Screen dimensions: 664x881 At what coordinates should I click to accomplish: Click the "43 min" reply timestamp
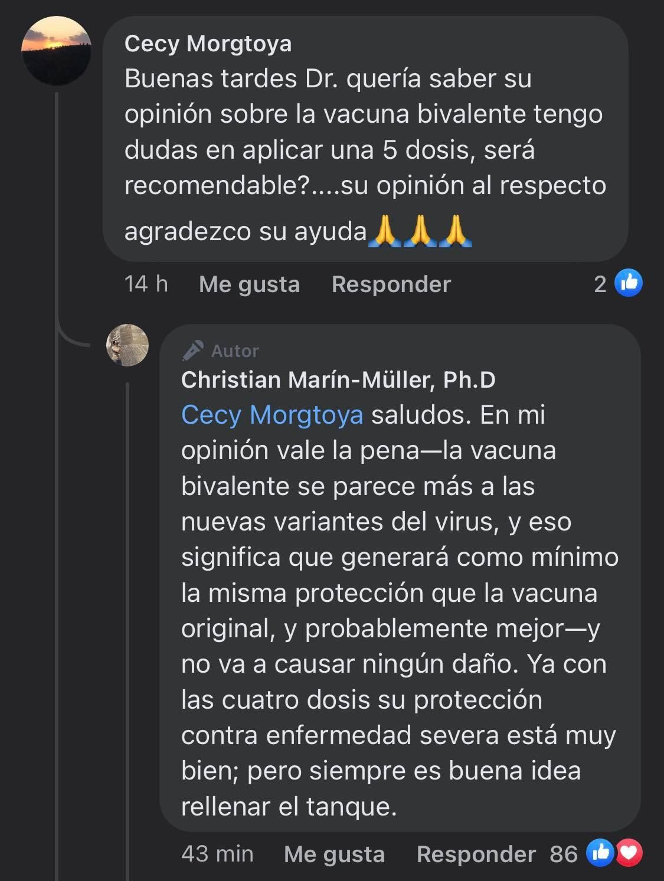tap(217, 854)
